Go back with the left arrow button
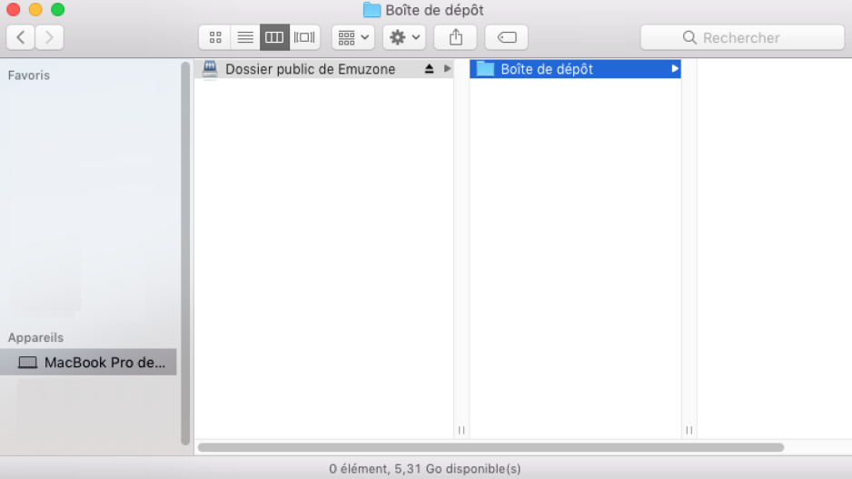Image resolution: width=852 pixels, height=479 pixels. point(21,37)
